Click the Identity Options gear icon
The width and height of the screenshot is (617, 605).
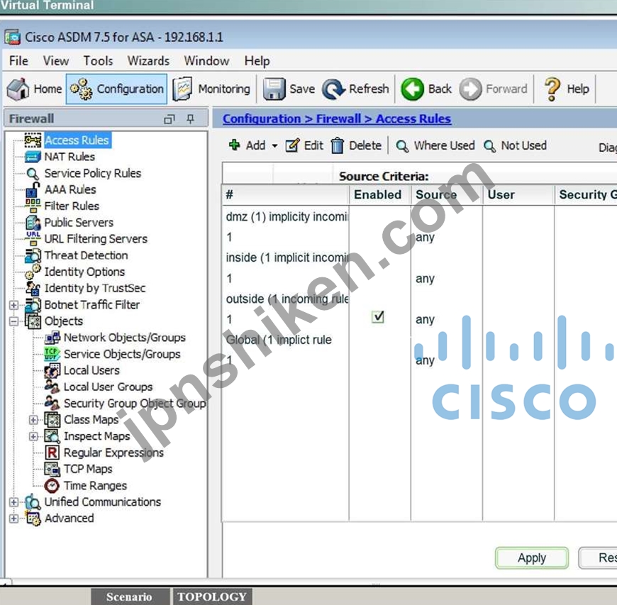(x=33, y=272)
